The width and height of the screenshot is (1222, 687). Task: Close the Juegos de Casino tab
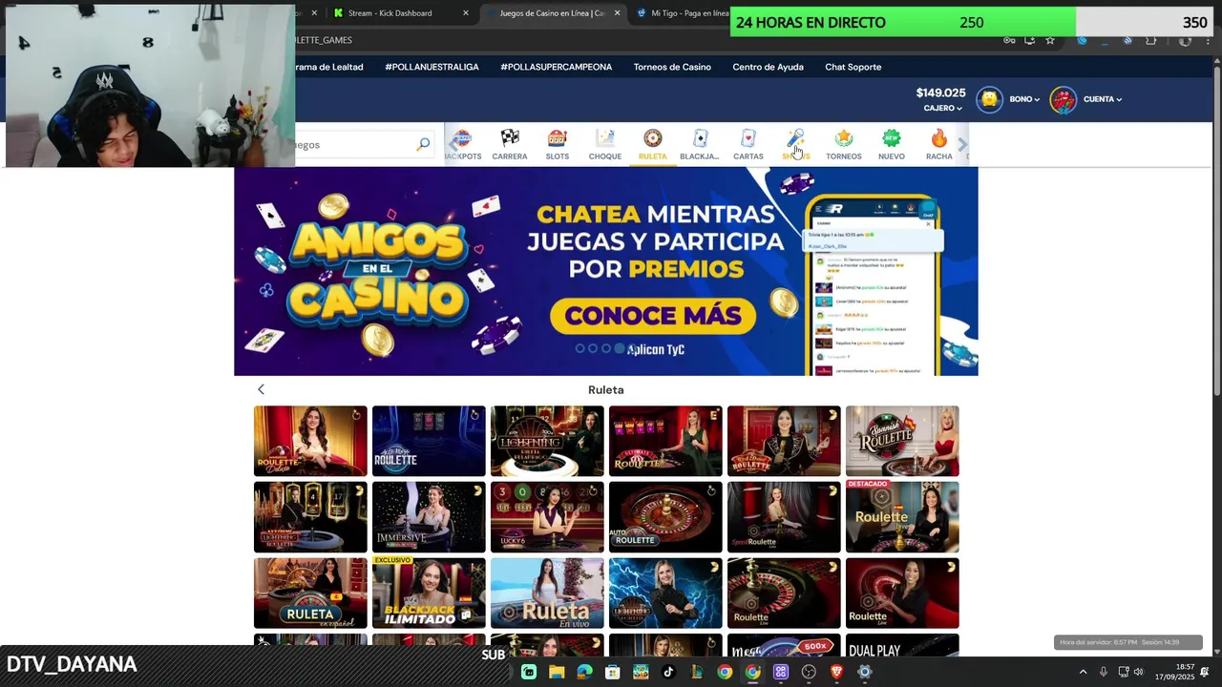click(617, 13)
